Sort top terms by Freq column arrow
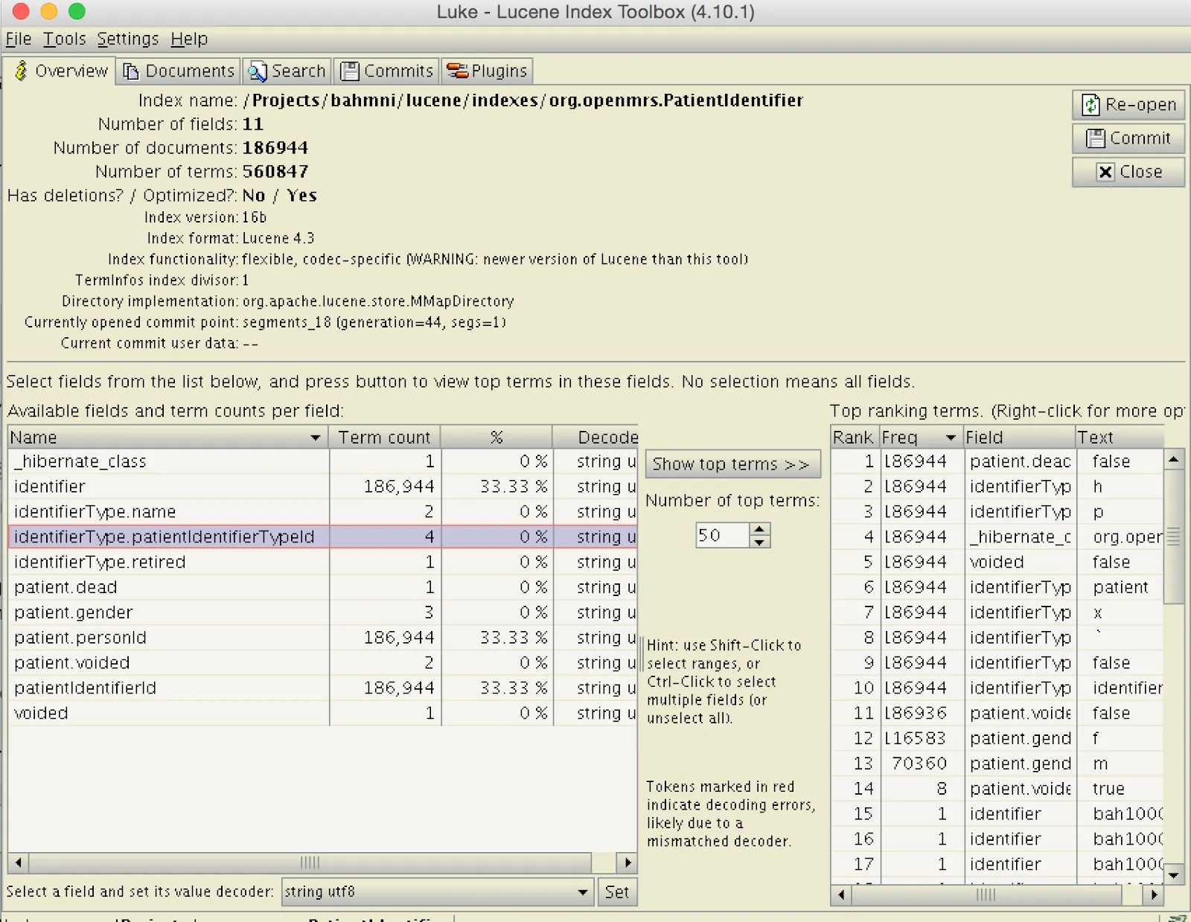The height and width of the screenshot is (922, 1191). click(x=951, y=438)
